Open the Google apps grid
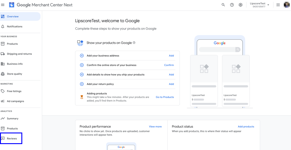 click(278, 5)
